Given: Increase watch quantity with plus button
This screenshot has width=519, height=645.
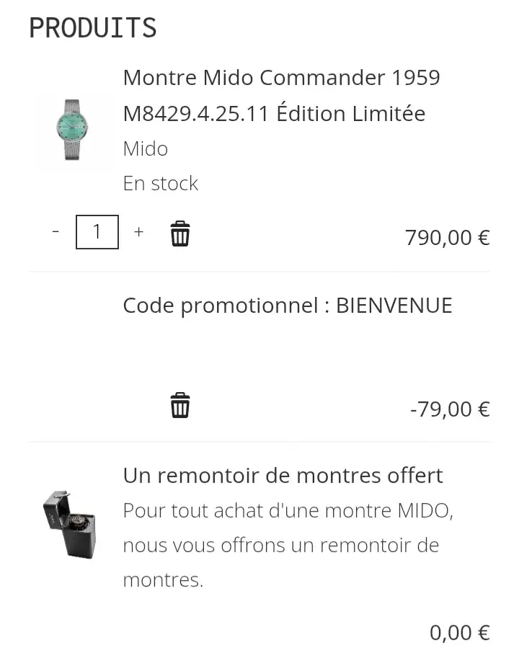Looking at the screenshot, I should (139, 232).
